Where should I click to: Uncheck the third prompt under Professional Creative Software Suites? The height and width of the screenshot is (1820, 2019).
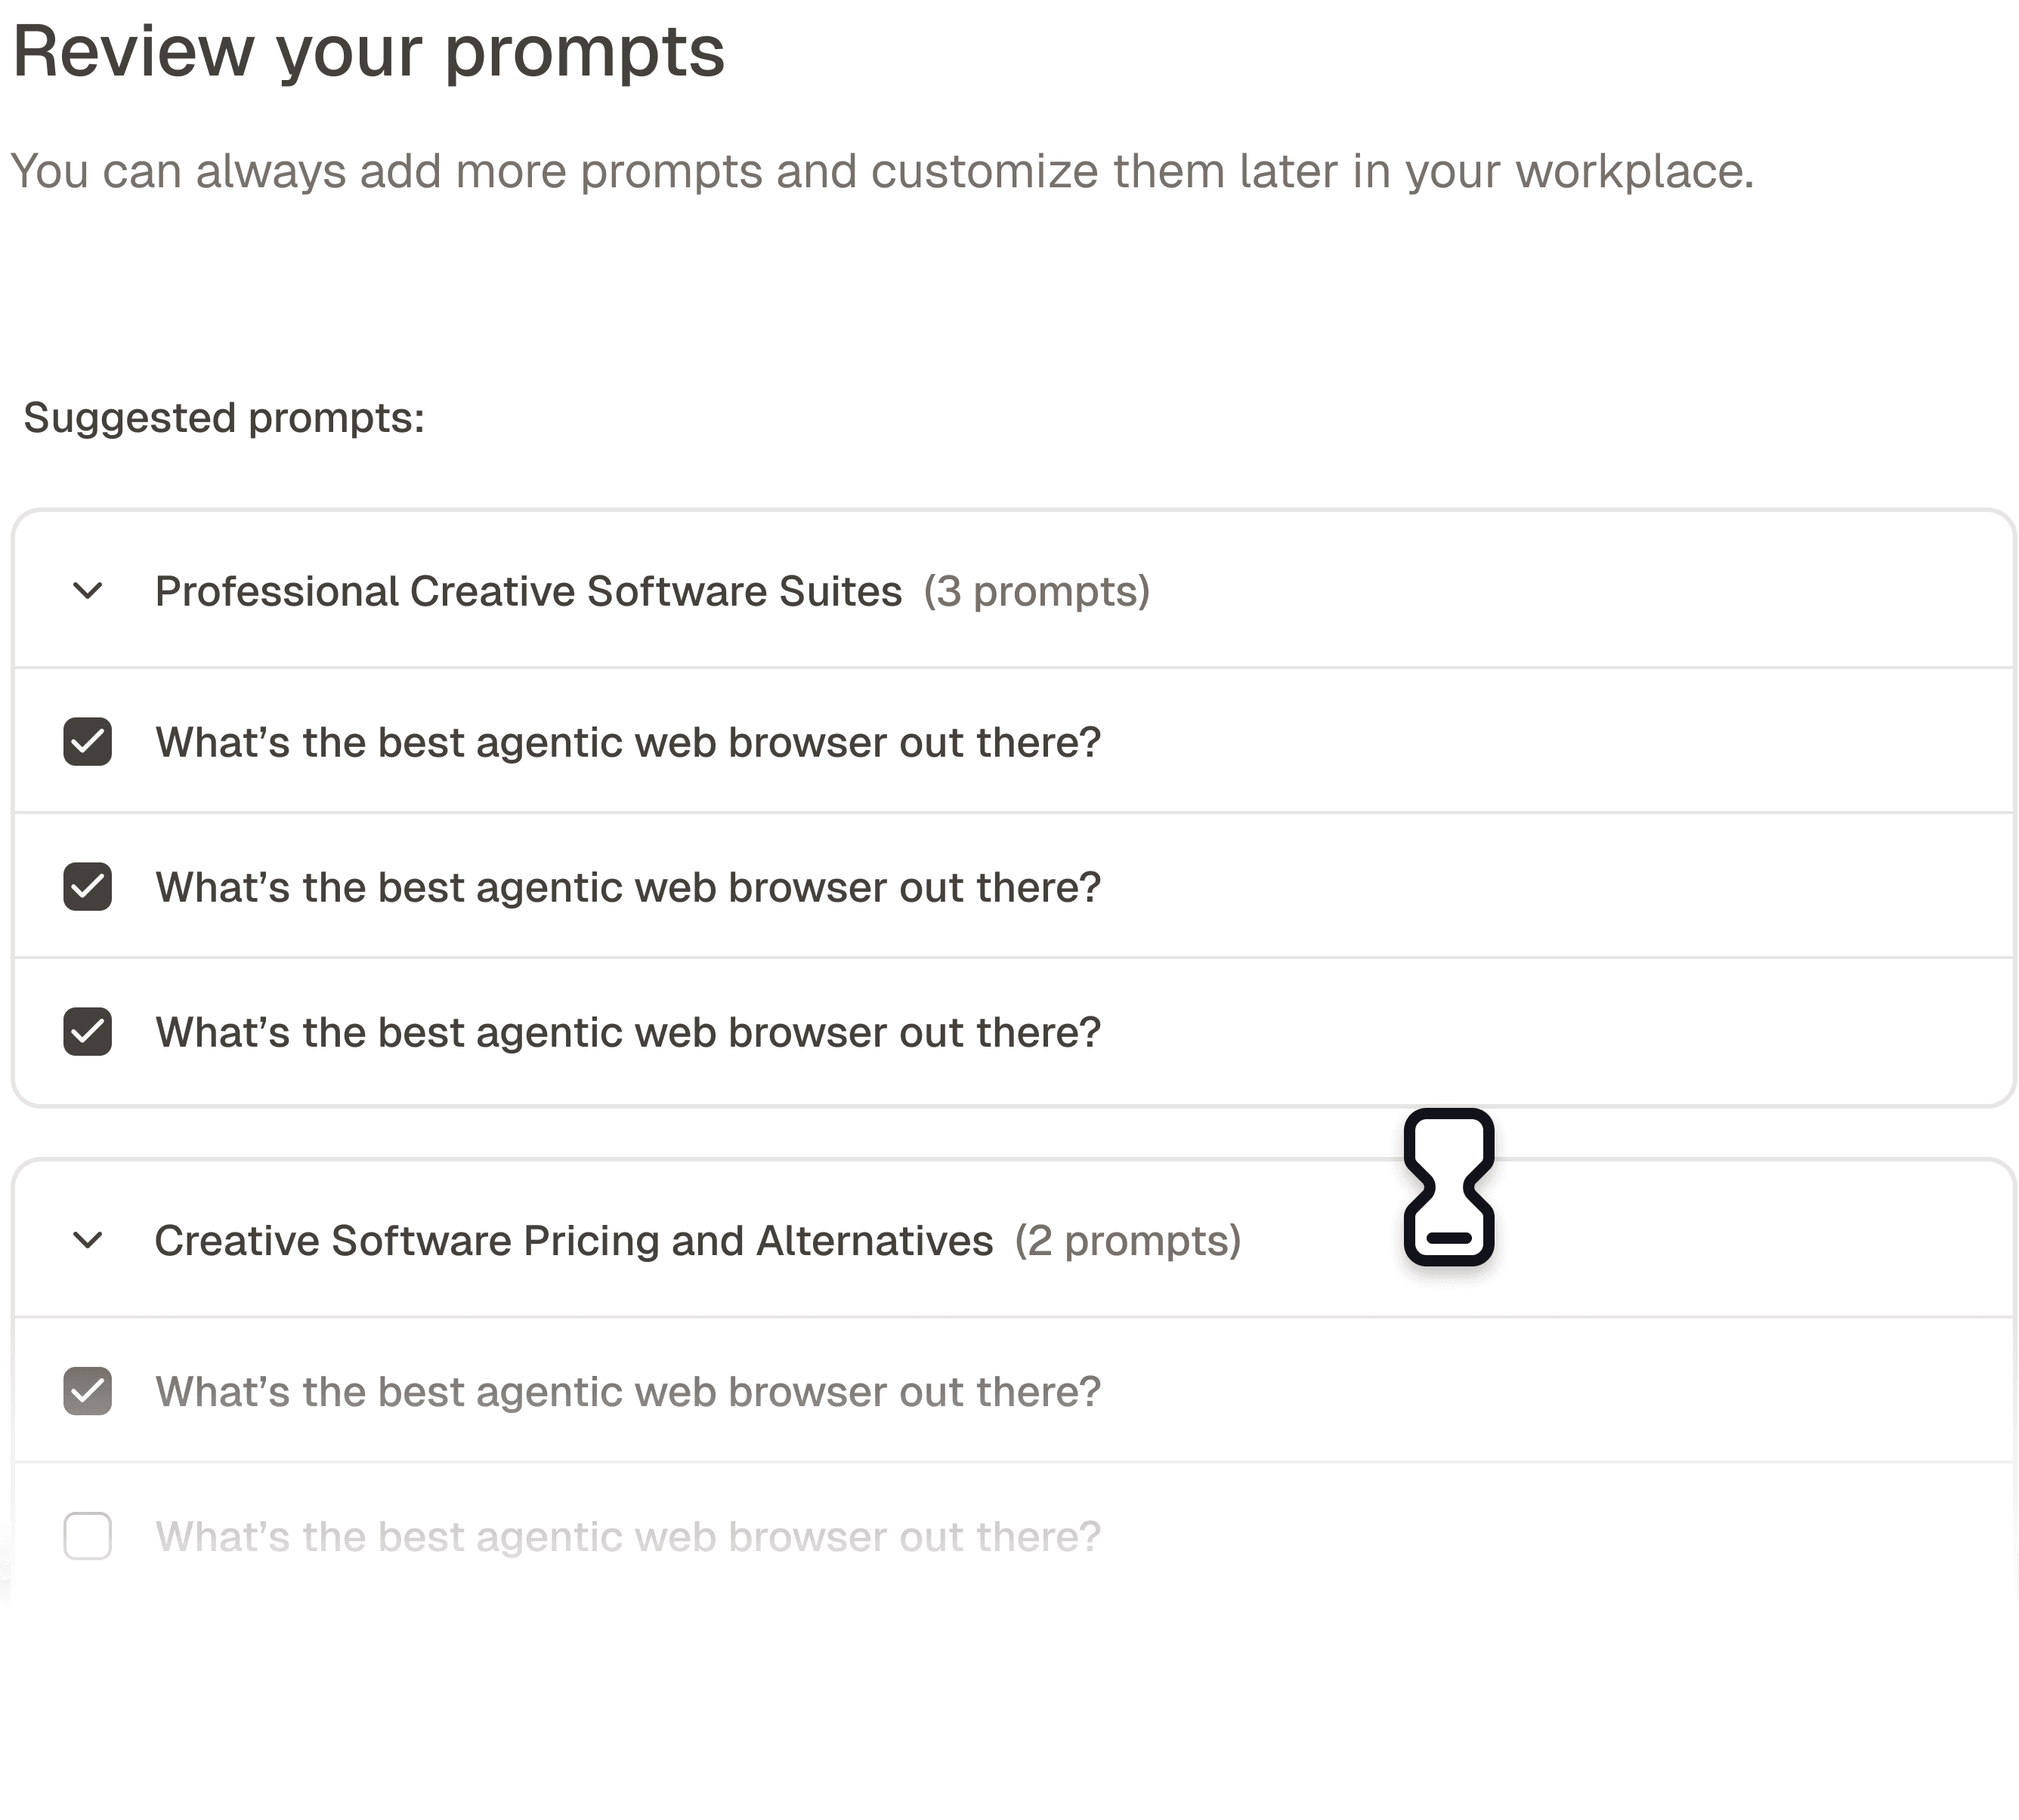[87, 1032]
